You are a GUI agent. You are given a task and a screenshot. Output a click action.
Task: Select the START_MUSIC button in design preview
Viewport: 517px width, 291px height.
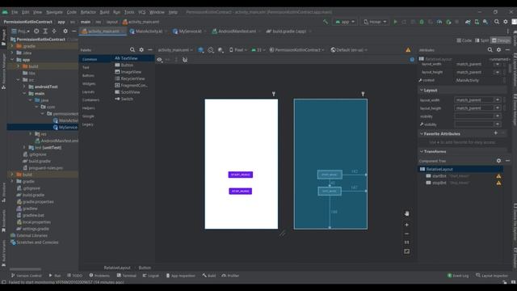[241, 175]
